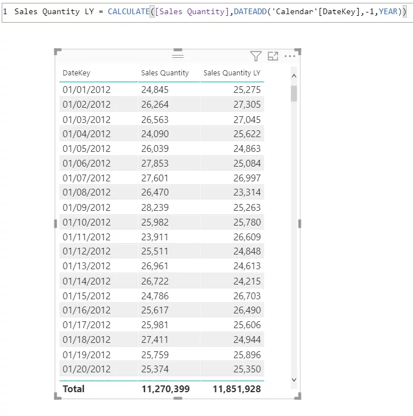Select the date cell 01/01/2012
413x416 pixels.
click(87, 90)
